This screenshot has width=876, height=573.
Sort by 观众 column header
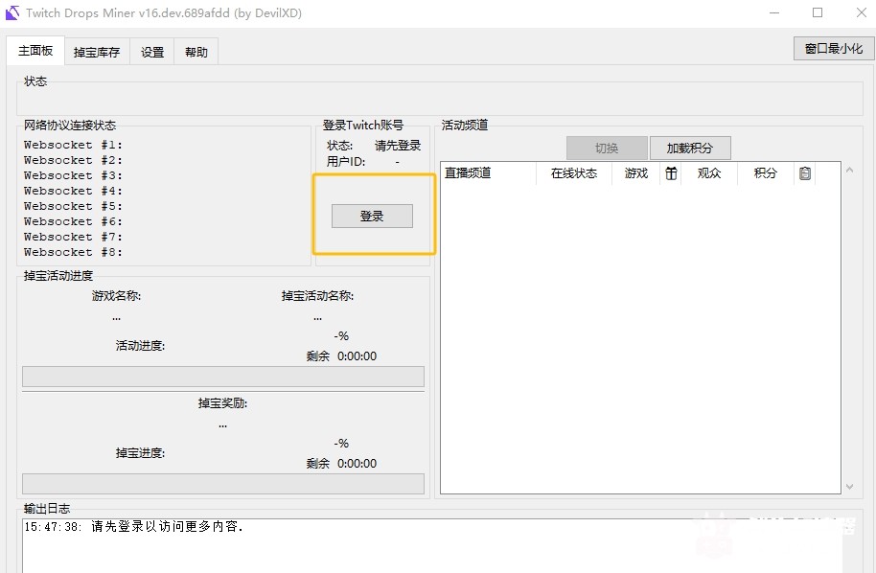pos(709,173)
